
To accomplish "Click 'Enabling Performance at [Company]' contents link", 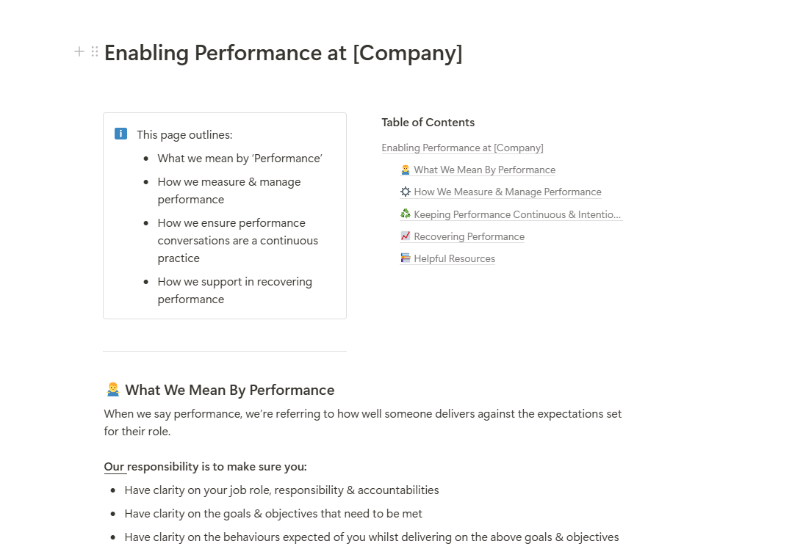I will (x=462, y=148).
